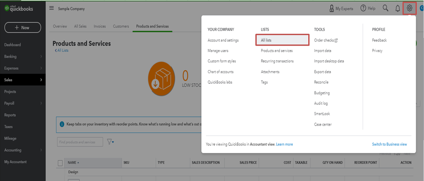
Task: Open Recurring transactions
Action: pos(277,61)
